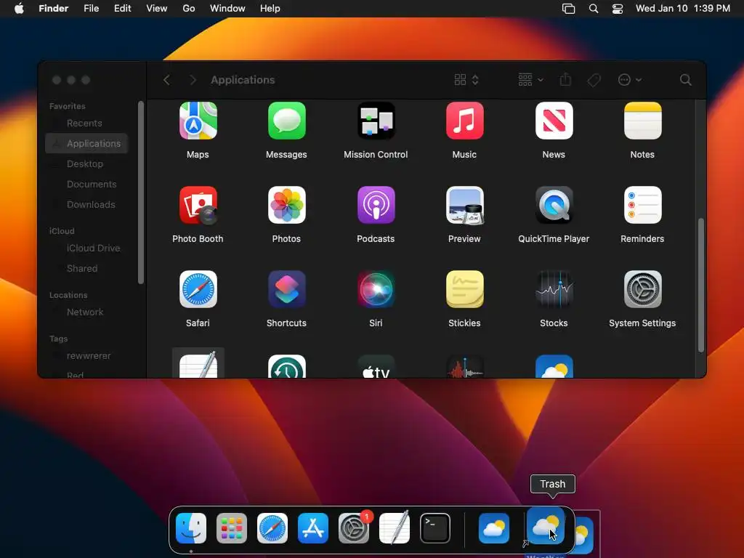Open the Notes app icon
The width and height of the screenshot is (744, 558).
pyautogui.click(x=642, y=121)
